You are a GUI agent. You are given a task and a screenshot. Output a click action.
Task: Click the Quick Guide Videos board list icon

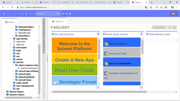pyautogui.click(x=104, y=34)
